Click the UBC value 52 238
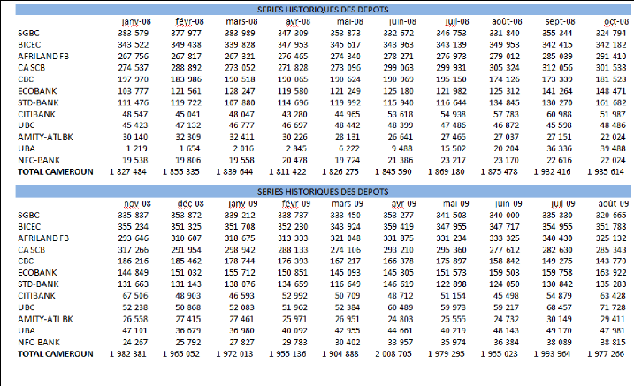Viewport: 634px width, 386px height. pos(135,307)
